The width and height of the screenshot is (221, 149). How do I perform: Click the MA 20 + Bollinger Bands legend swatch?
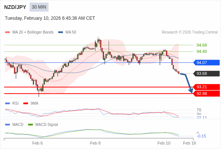point(7,32)
